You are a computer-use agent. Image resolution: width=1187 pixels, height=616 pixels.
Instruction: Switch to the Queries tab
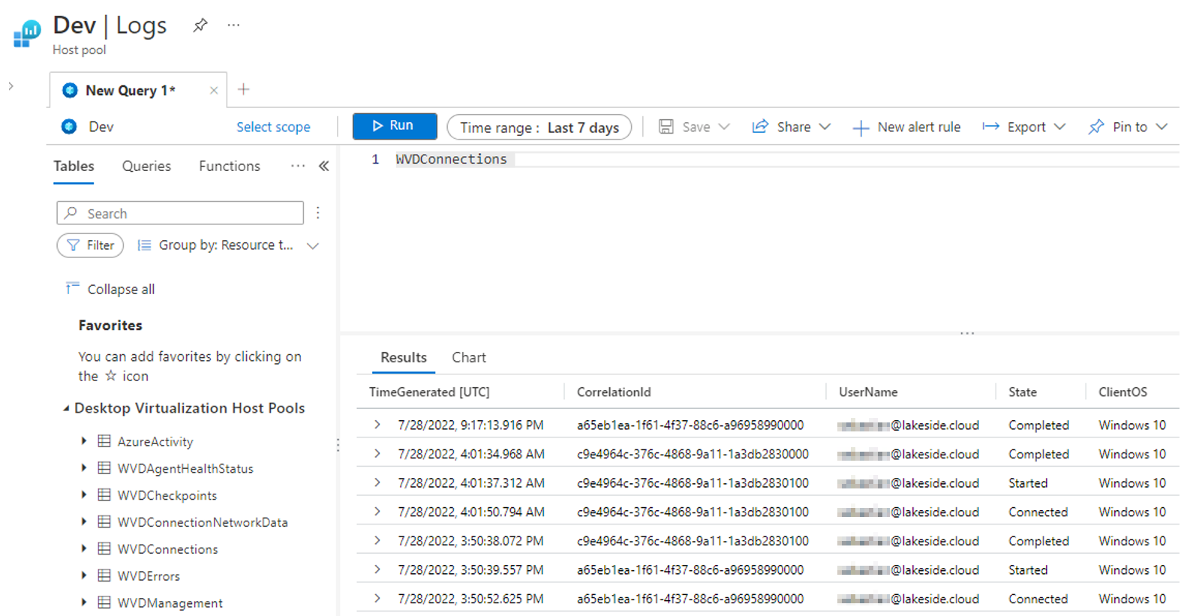(x=146, y=167)
